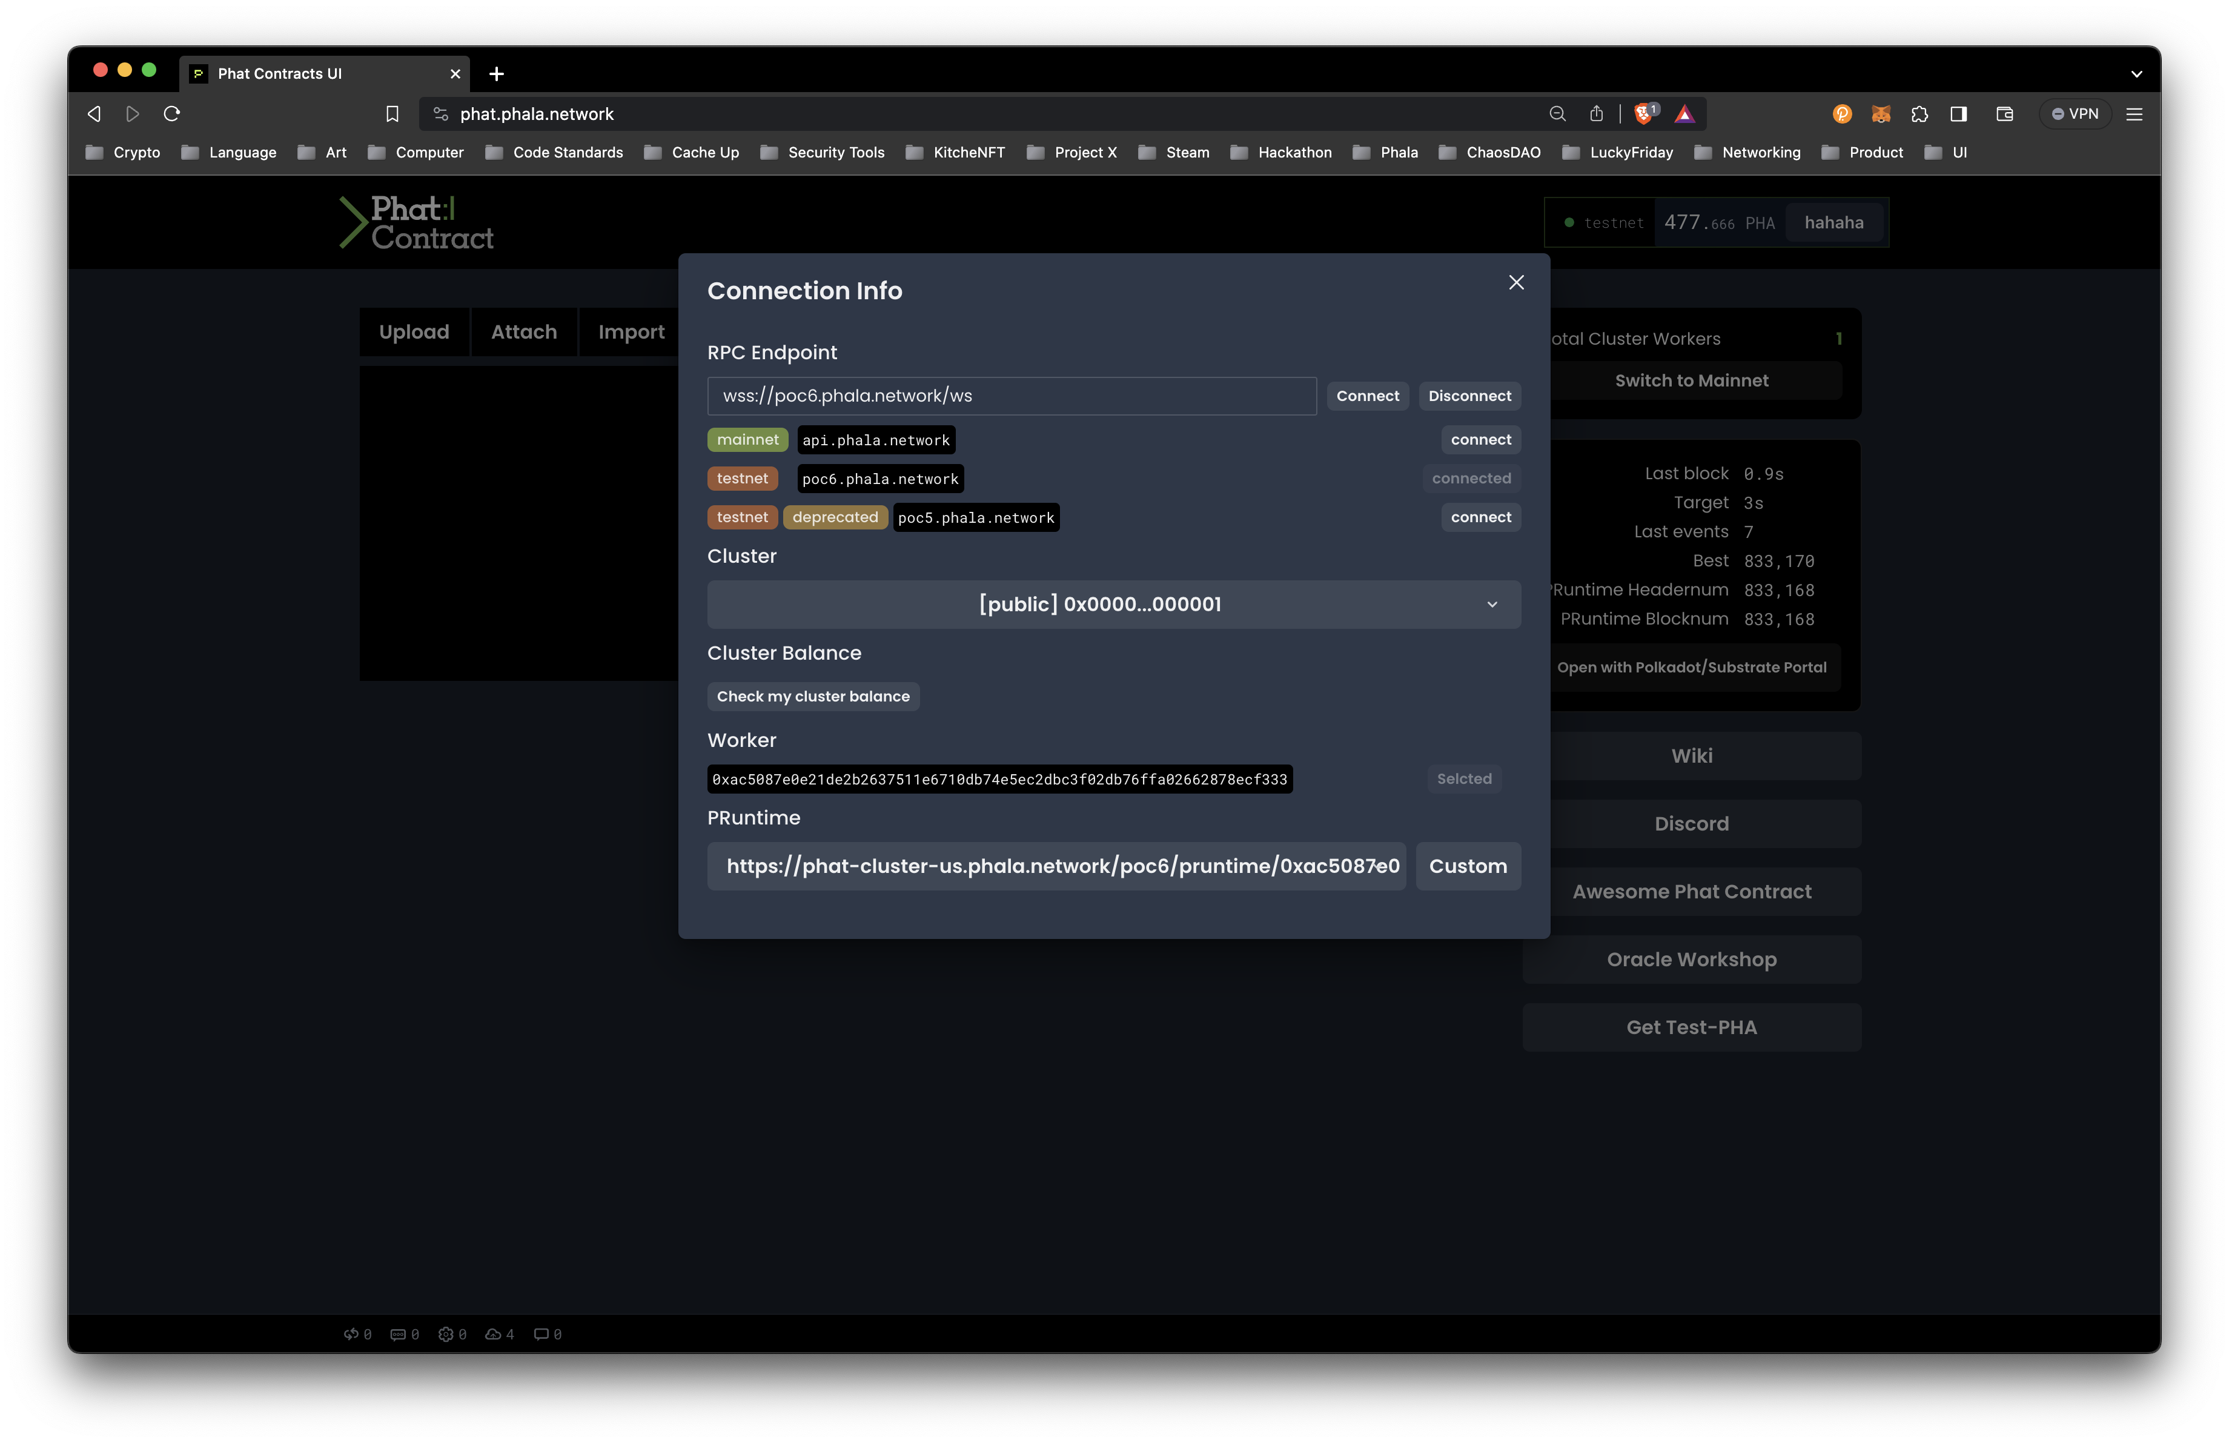Click the RPC Endpoint input field

pos(1010,396)
